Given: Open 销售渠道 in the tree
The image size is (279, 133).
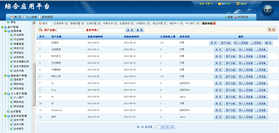Looking at the screenshot, I should coord(19,44).
